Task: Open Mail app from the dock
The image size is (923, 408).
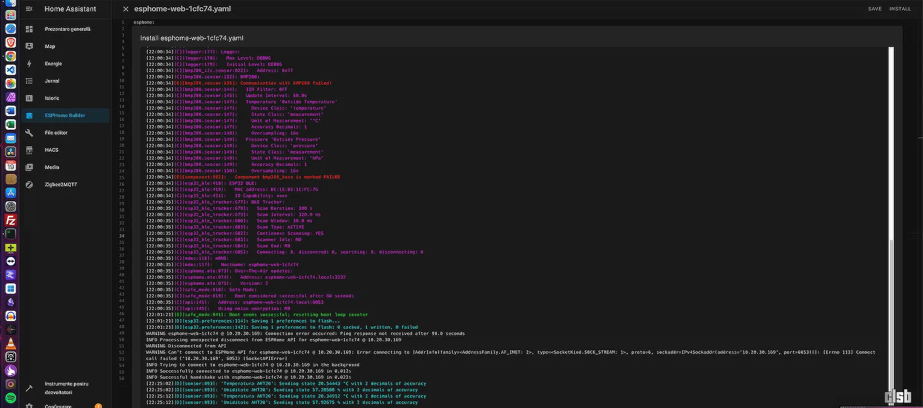Action: click(x=10, y=138)
